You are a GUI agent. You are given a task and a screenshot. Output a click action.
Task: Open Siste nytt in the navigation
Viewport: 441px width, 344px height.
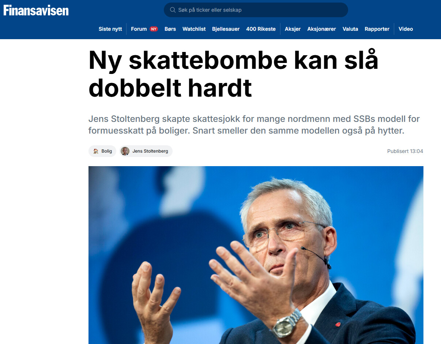point(110,29)
